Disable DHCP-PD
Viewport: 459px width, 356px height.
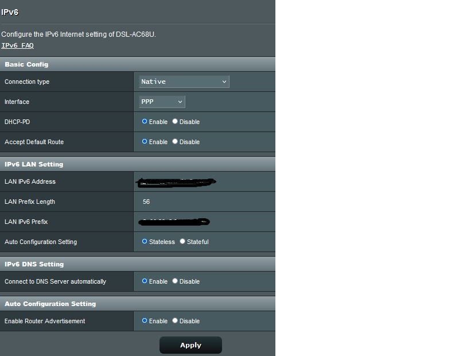(x=176, y=122)
